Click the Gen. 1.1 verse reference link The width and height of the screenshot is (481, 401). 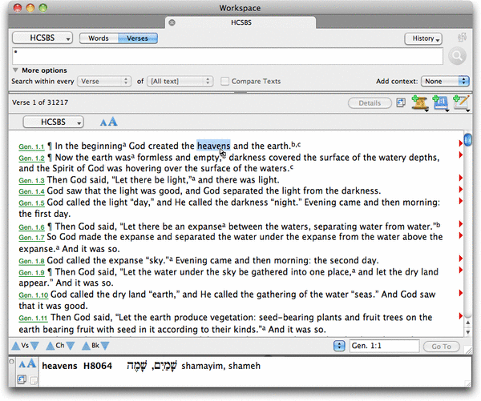pos(31,146)
